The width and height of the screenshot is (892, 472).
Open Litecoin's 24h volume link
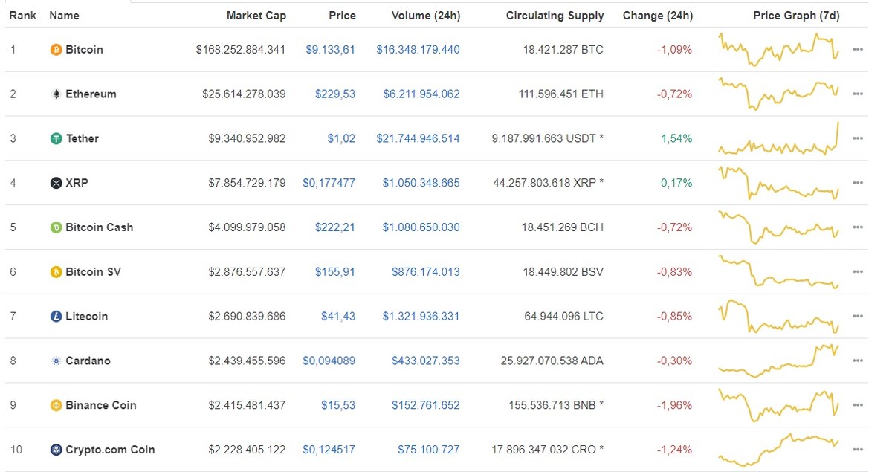pyautogui.click(x=421, y=316)
